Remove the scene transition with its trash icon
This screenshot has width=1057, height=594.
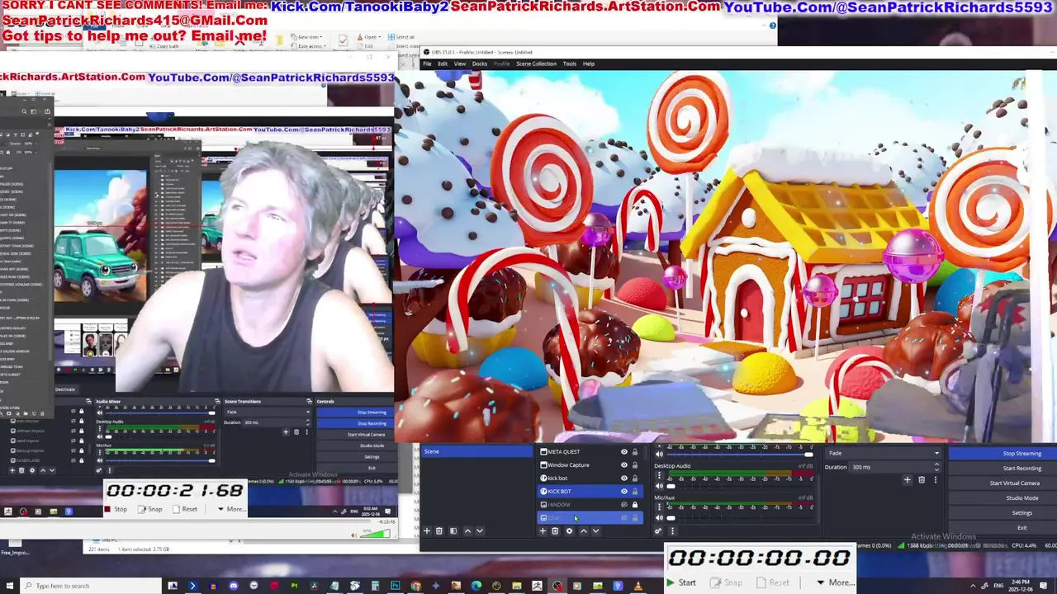[x=922, y=479]
